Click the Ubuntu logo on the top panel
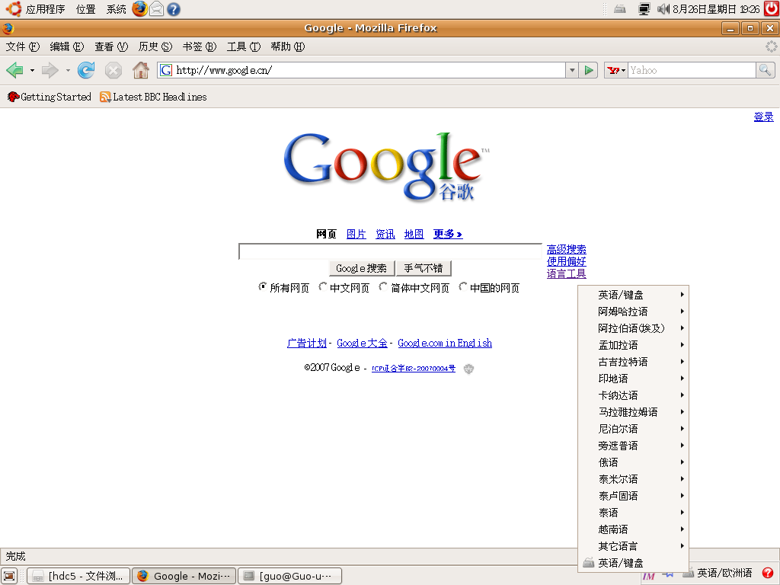Viewport: 780px width, 585px height. click(x=13, y=8)
